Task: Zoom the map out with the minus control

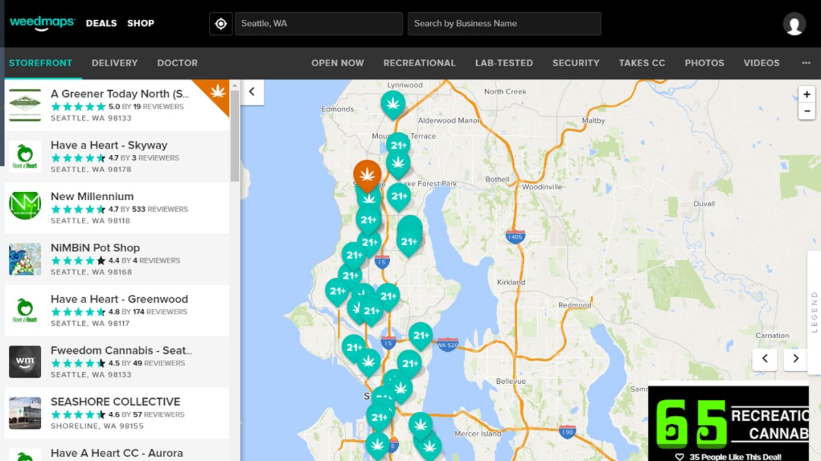Action: click(x=807, y=111)
